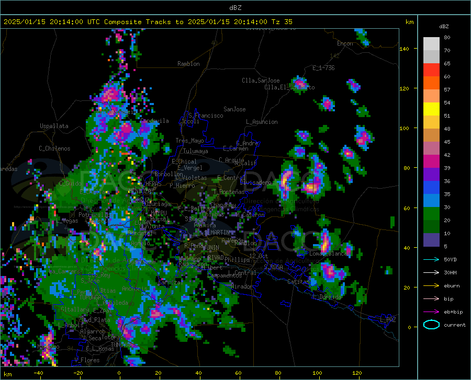Pick the orange 57-60 dBZ swatch
Viewport: 471px width, 380px height.
[431, 83]
